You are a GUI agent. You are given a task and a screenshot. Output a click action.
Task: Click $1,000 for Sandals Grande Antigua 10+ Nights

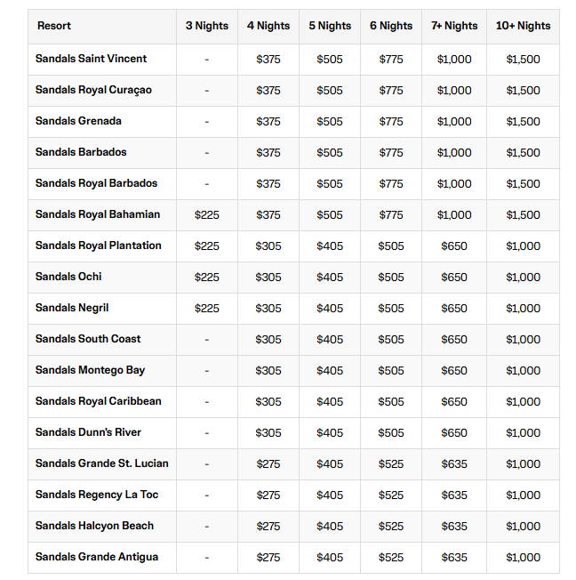524,557
